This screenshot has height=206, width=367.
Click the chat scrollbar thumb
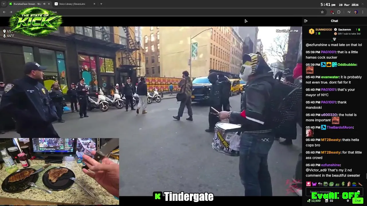tap(366, 176)
